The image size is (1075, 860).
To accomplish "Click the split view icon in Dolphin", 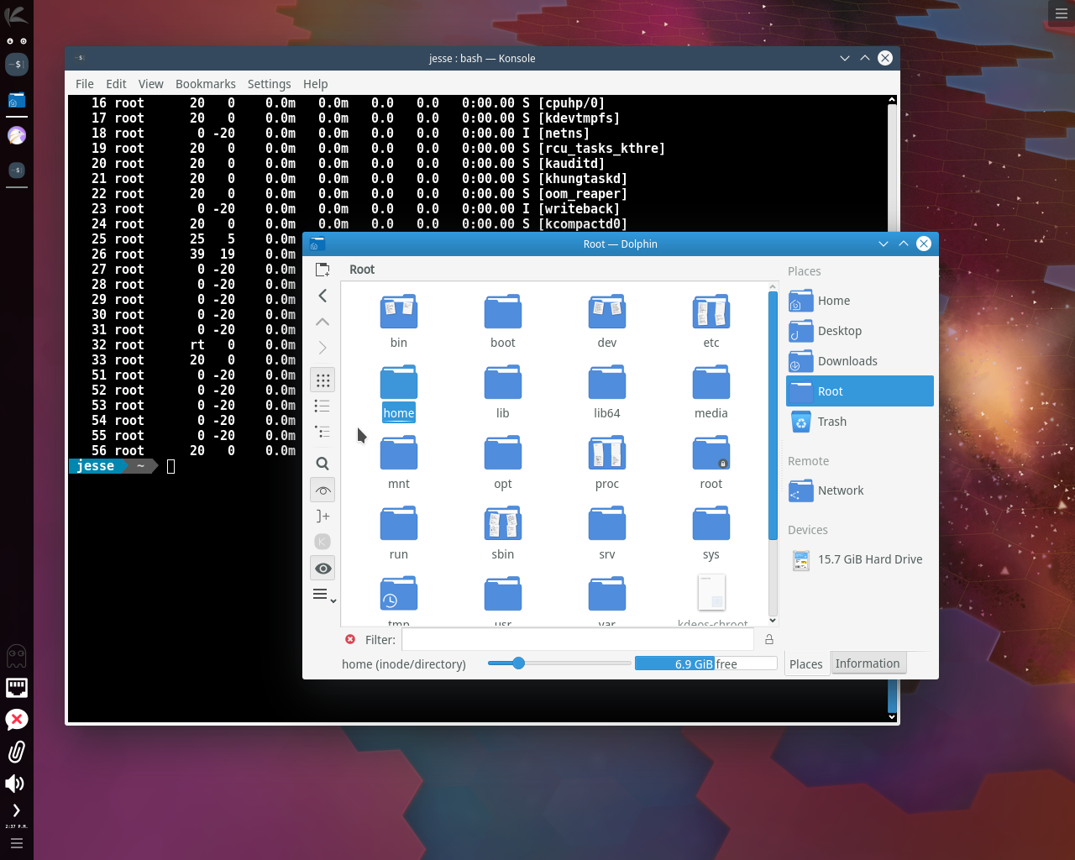I will [x=322, y=516].
